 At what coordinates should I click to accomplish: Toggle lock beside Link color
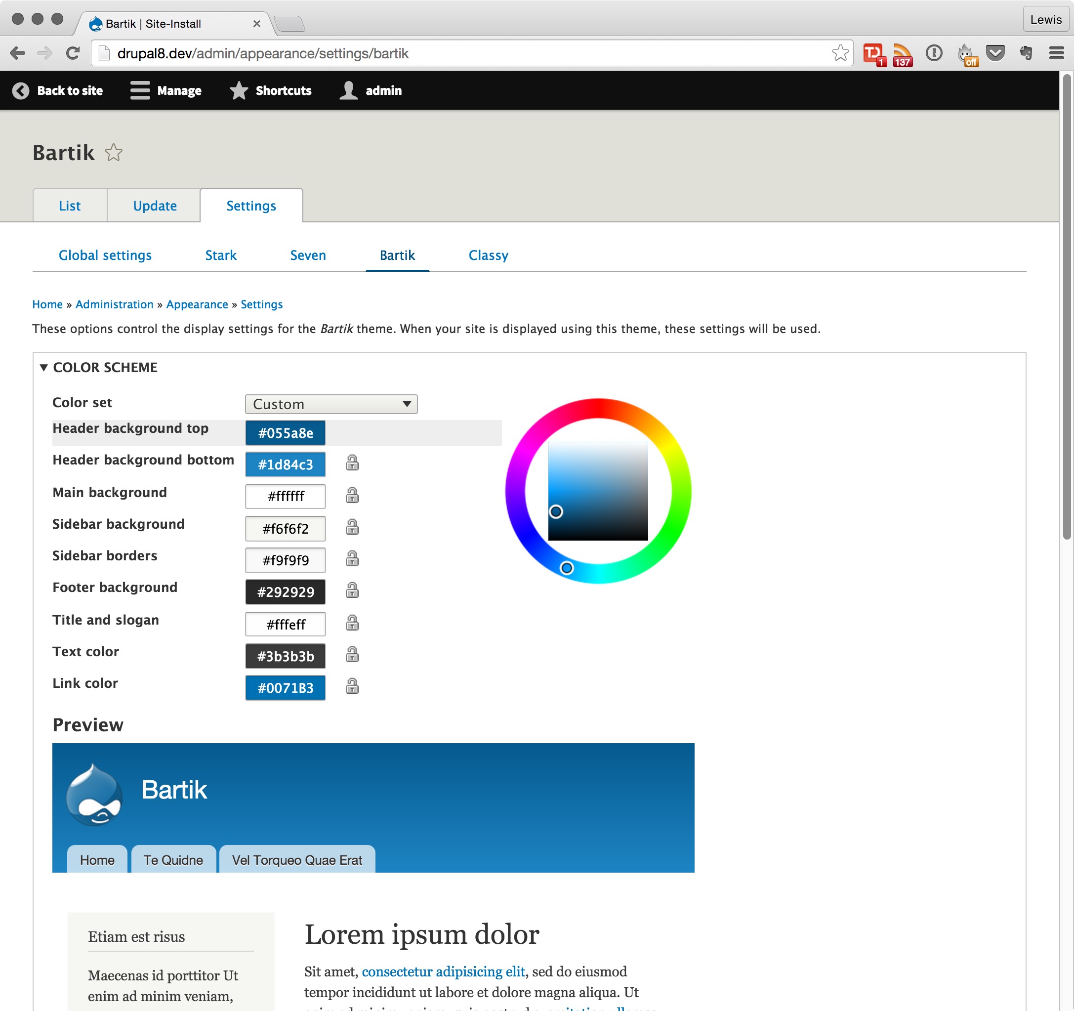(352, 686)
